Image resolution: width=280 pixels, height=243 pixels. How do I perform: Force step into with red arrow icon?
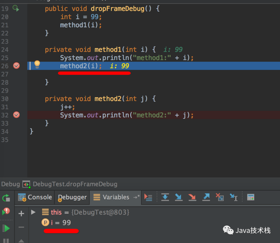tap(191, 197)
